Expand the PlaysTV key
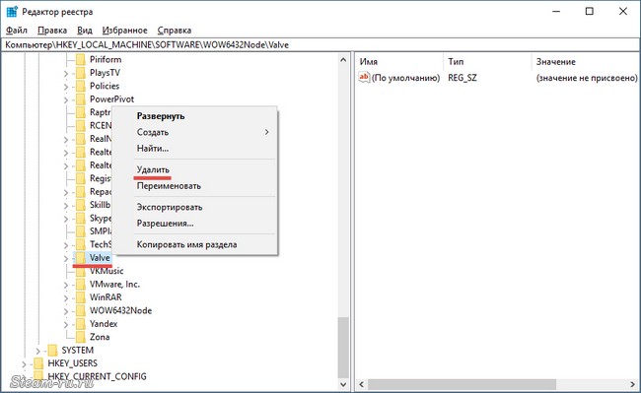This screenshot has height=393, width=641. (66, 74)
